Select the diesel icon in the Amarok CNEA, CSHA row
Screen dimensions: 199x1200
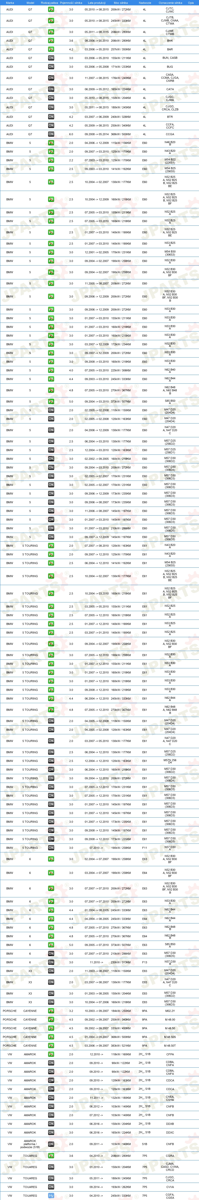click(51, 1098)
